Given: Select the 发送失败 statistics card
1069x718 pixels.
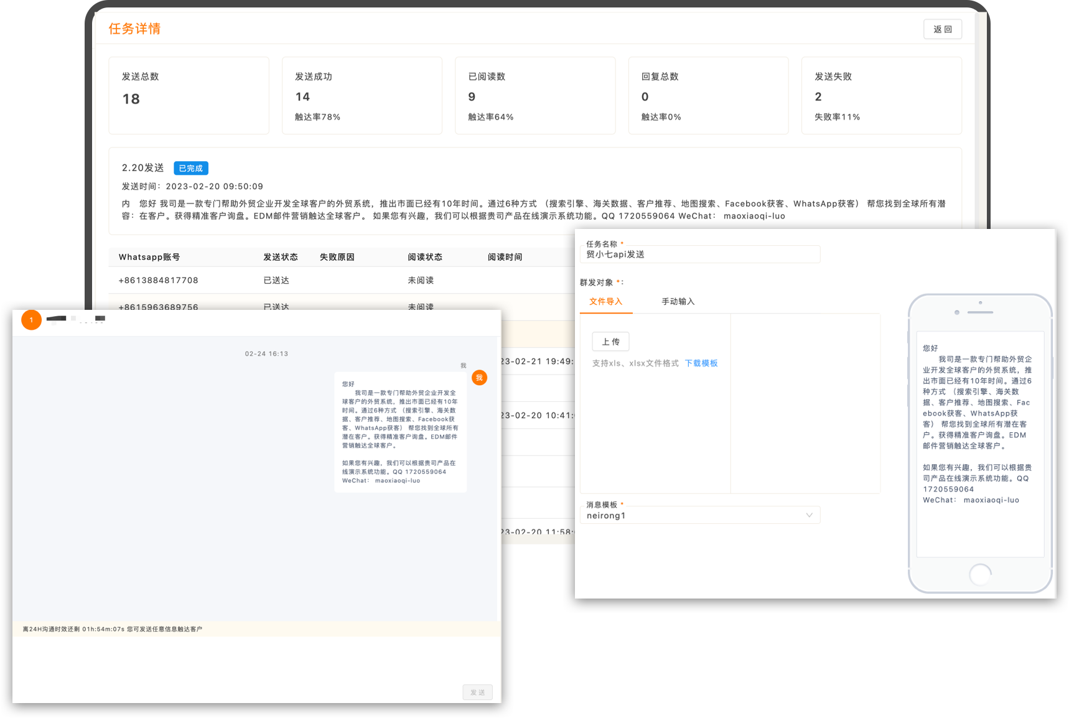Looking at the screenshot, I should pyautogui.click(x=881, y=95).
